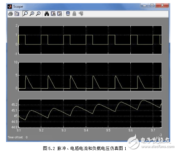The width and height of the screenshot is (177, 152).
Task: Click the 'Time offset:' label
Action: (15, 137)
